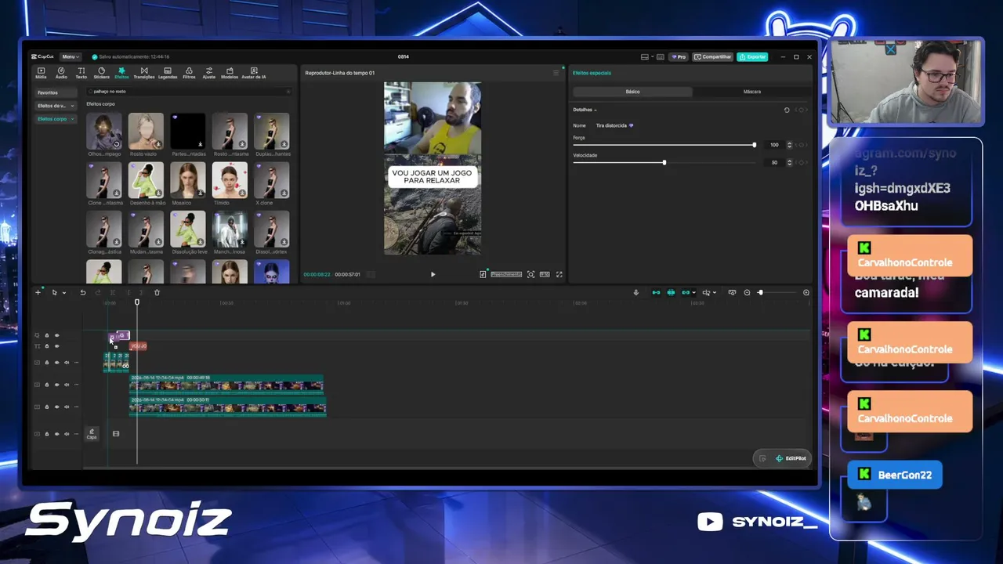
Task: Lock the text track
Action: pyautogui.click(x=46, y=345)
